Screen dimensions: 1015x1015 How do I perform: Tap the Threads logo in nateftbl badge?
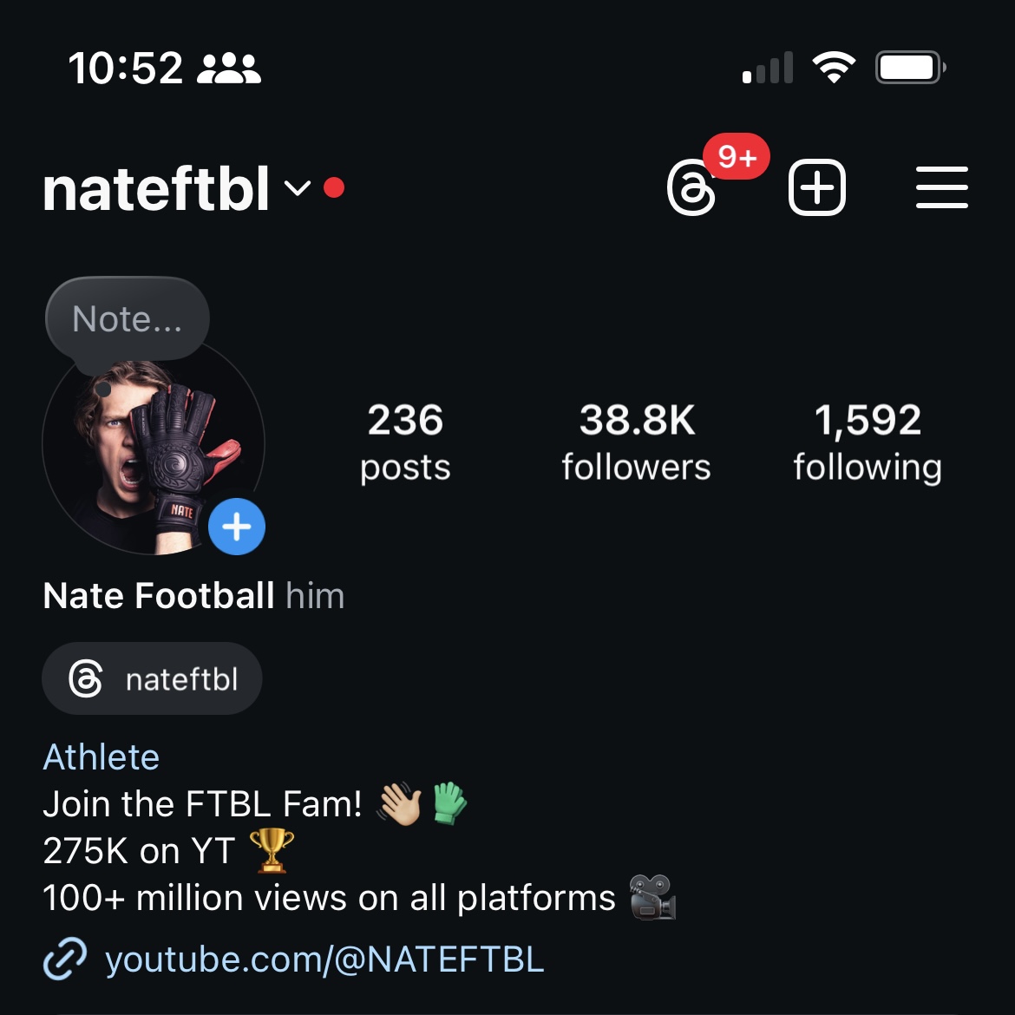point(85,678)
